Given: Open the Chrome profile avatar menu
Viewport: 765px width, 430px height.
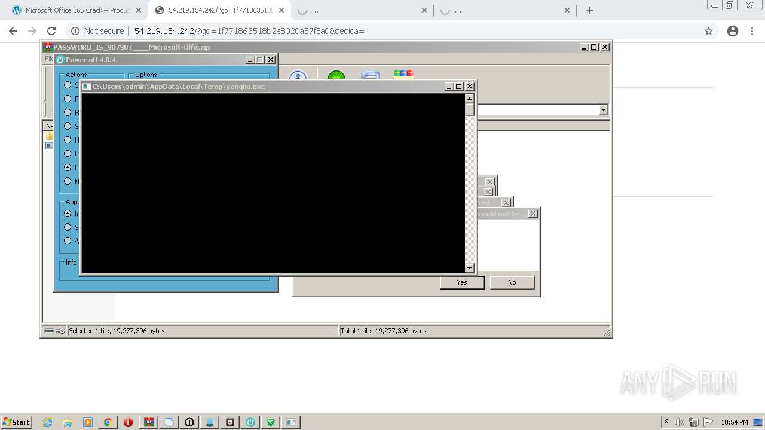Looking at the screenshot, I should pyautogui.click(x=733, y=31).
